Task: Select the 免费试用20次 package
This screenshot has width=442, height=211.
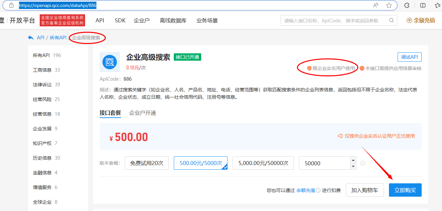Action: pos(147,163)
